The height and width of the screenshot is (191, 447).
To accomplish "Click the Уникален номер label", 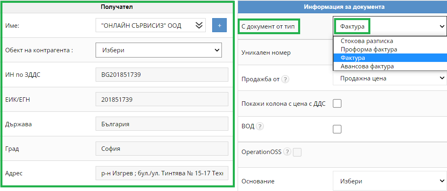I will (266, 53).
